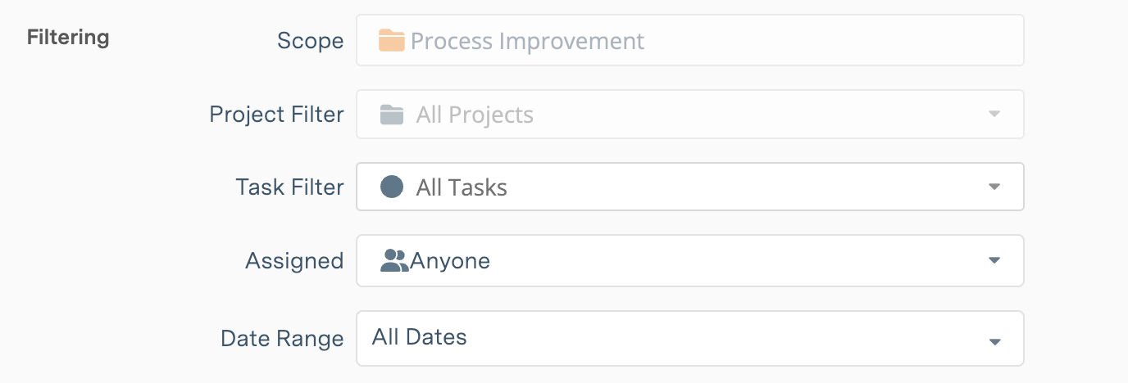Click the Filtering section heading
Image resolution: width=1128 pixels, height=383 pixels.
[68, 38]
